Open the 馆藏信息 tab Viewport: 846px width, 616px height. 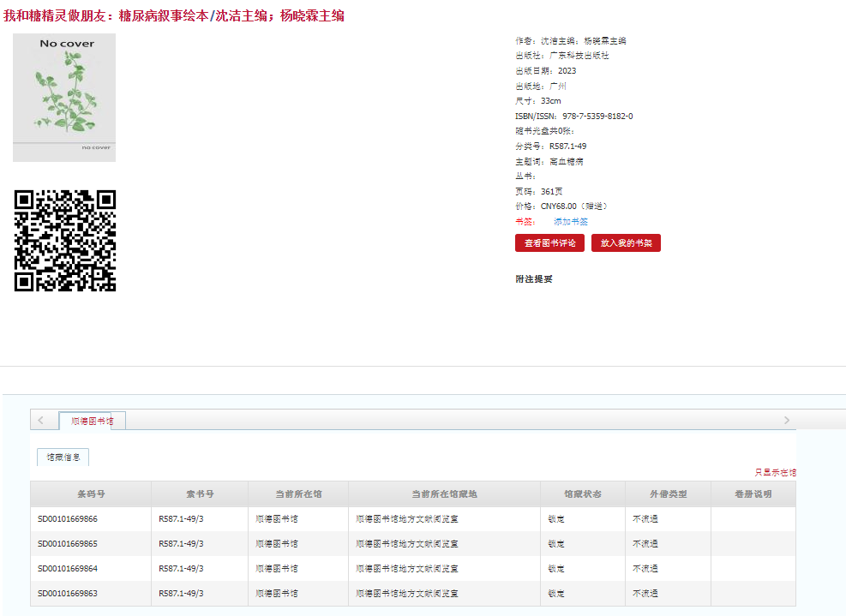pyautogui.click(x=63, y=457)
